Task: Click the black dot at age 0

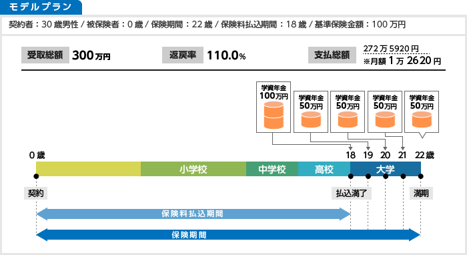Action: click(36, 176)
